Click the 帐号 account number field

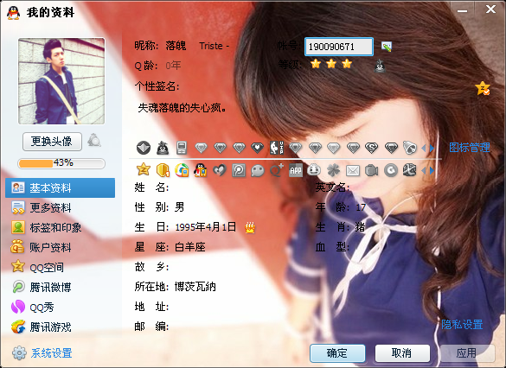(x=339, y=47)
